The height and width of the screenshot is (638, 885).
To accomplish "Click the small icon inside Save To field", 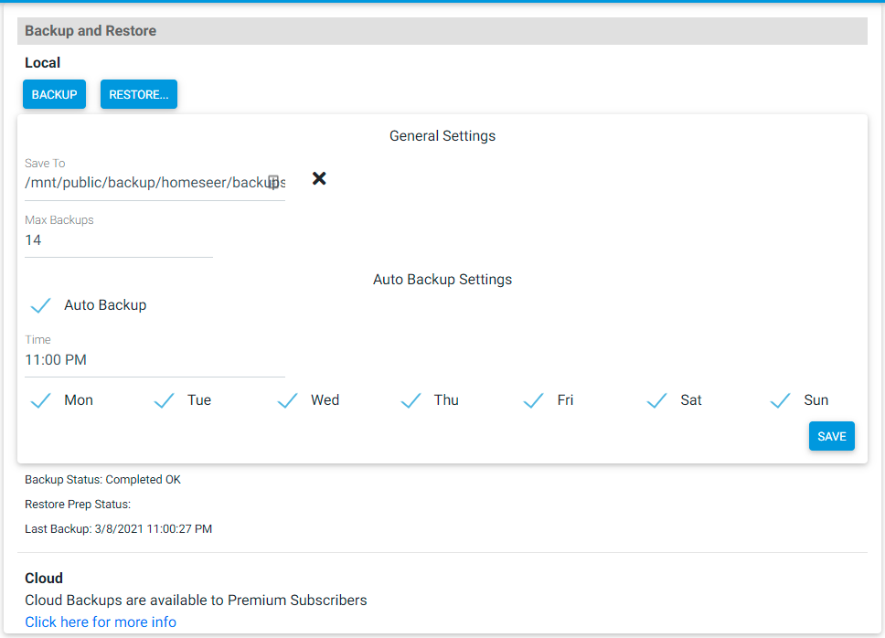I will pos(273,182).
